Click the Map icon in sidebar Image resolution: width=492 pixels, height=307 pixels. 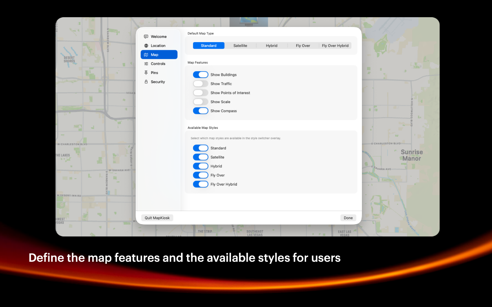point(146,55)
